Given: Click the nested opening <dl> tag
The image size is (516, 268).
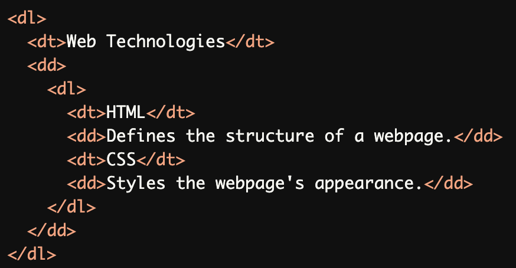Looking at the screenshot, I should coord(66,89).
